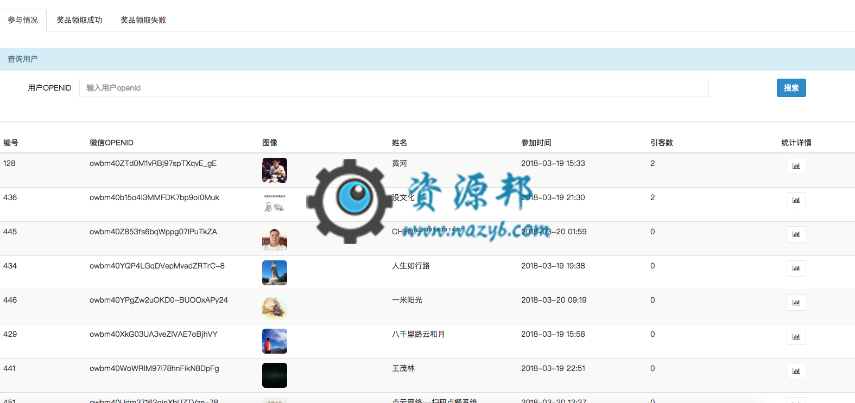This screenshot has width=855, height=403.
Task: Select openid owbm40b15o4l3MMFDK7bp9oi0Muk
Action: (x=155, y=197)
